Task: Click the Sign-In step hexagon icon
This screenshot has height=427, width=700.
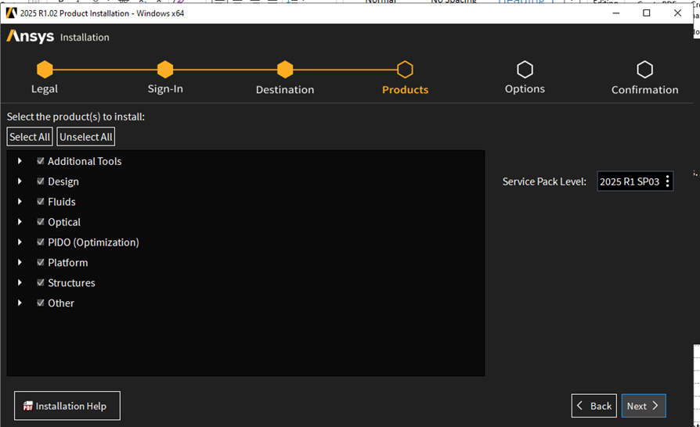Action: (165, 70)
